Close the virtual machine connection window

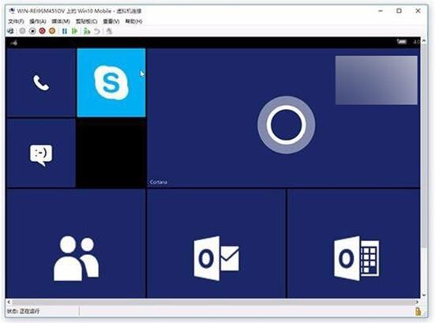point(418,11)
